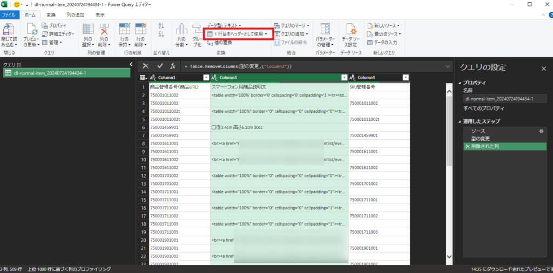553x273 pixels.
Task: Click cell 750001011002t in row 4
Action: tap(179, 111)
